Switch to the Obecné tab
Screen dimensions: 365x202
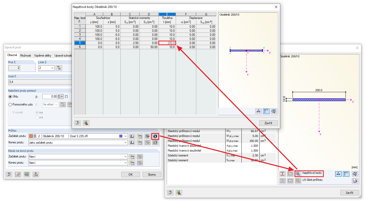pyautogui.click(x=12, y=55)
